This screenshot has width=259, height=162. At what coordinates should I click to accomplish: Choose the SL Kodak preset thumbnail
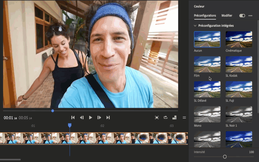coord(239,64)
